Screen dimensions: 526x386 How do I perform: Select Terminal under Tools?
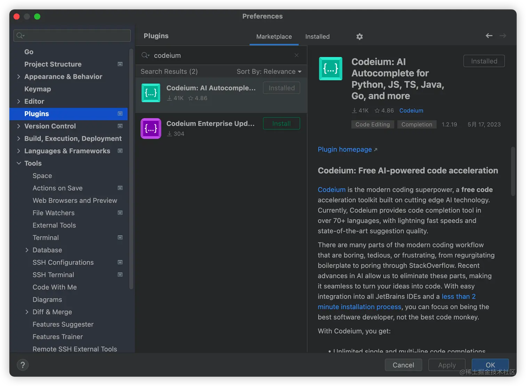pos(46,238)
